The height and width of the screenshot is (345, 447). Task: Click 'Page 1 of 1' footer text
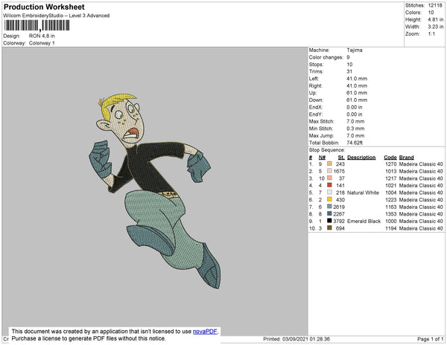pyautogui.click(x=430, y=339)
